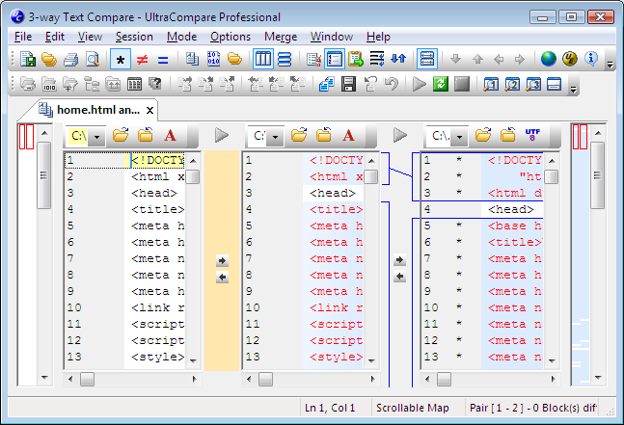624x425 pixels.
Task: Click third pane horizontal scrollbar thumb
Action: pos(444,380)
